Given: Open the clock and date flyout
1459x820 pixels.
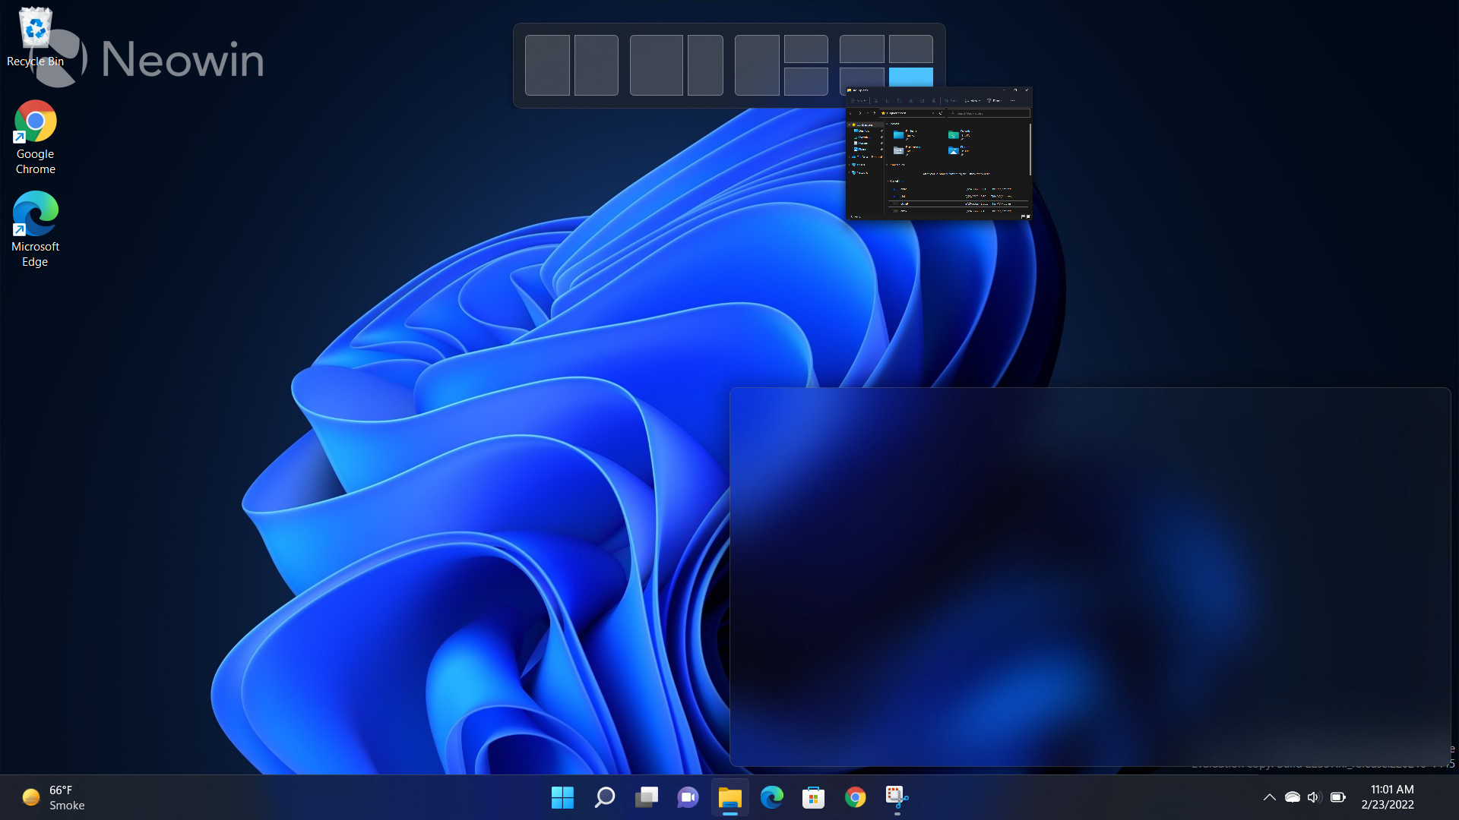Looking at the screenshot, I should tap(1387, 797).
